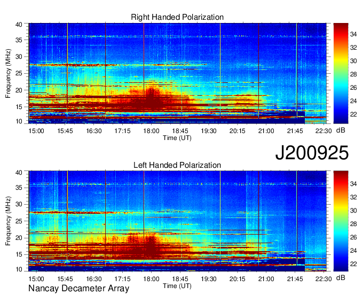This screenshot has height=295, width=363.
Task: Click "18:45" tick on right-handed time axis
Action: click(x=180, y=131)
